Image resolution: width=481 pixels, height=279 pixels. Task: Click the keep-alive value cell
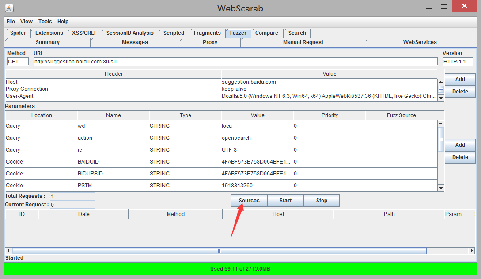(x=329, y=89)
